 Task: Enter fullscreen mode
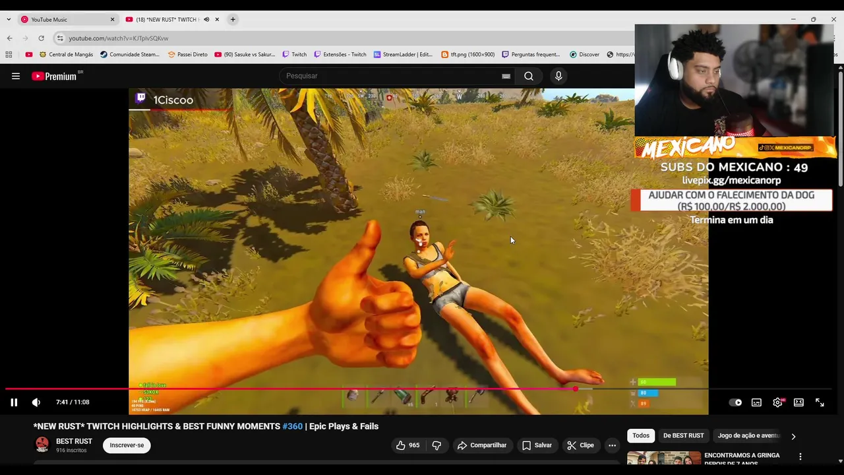click(820, 402)
